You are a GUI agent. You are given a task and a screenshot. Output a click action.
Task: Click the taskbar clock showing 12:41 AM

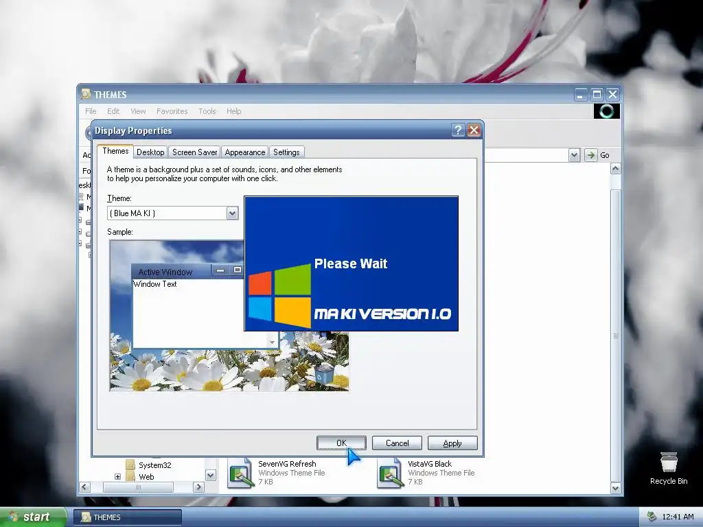(678, 517)
